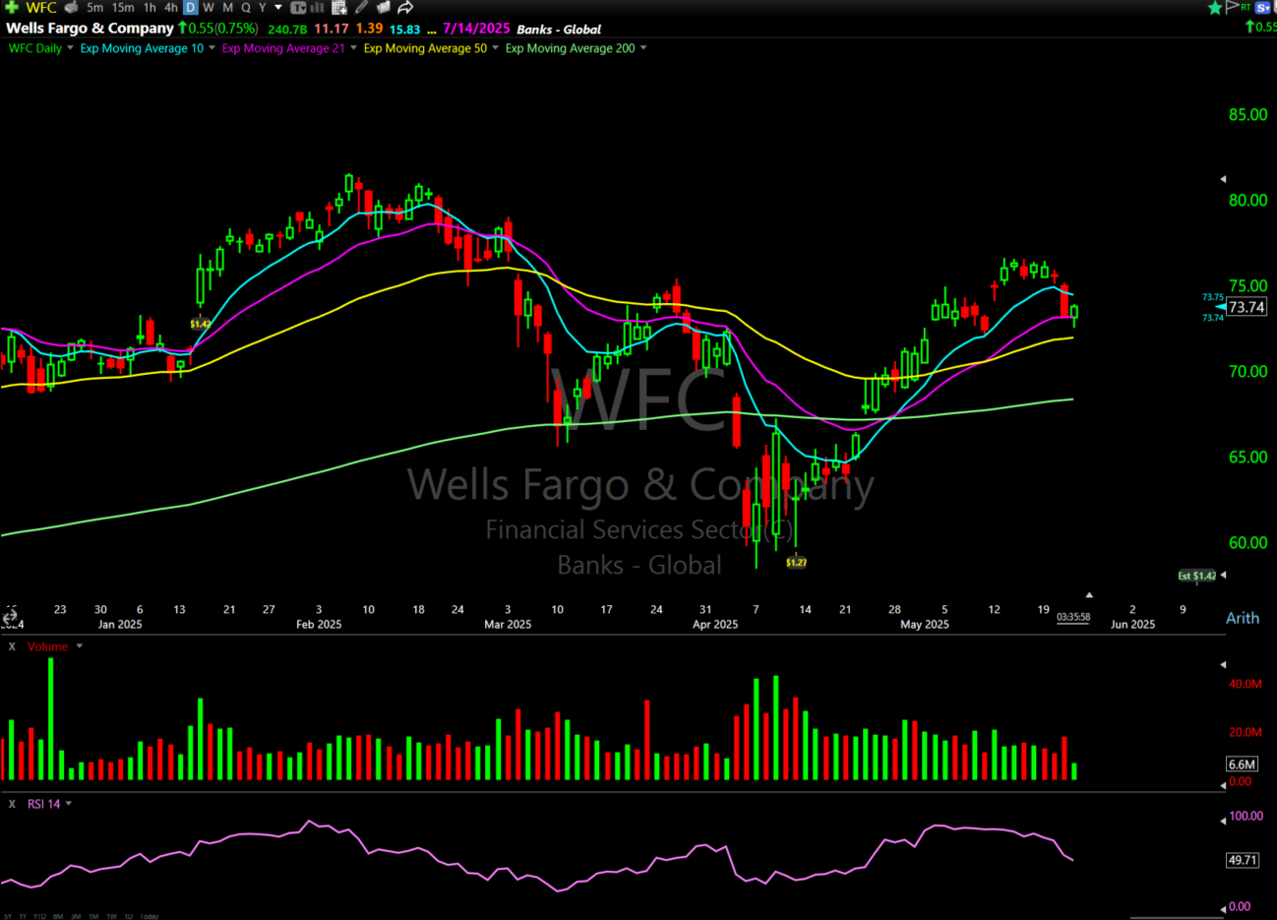Click the bar chart style icon
This screenshot has width=1277, height=920.
[317, 7]
